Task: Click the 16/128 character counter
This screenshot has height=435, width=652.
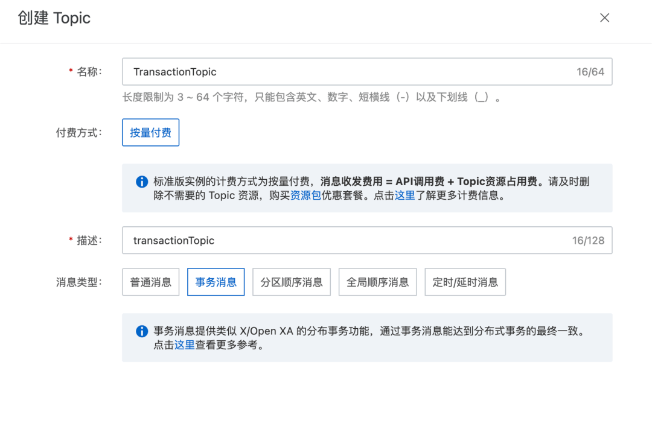Action: coord(588,241)
